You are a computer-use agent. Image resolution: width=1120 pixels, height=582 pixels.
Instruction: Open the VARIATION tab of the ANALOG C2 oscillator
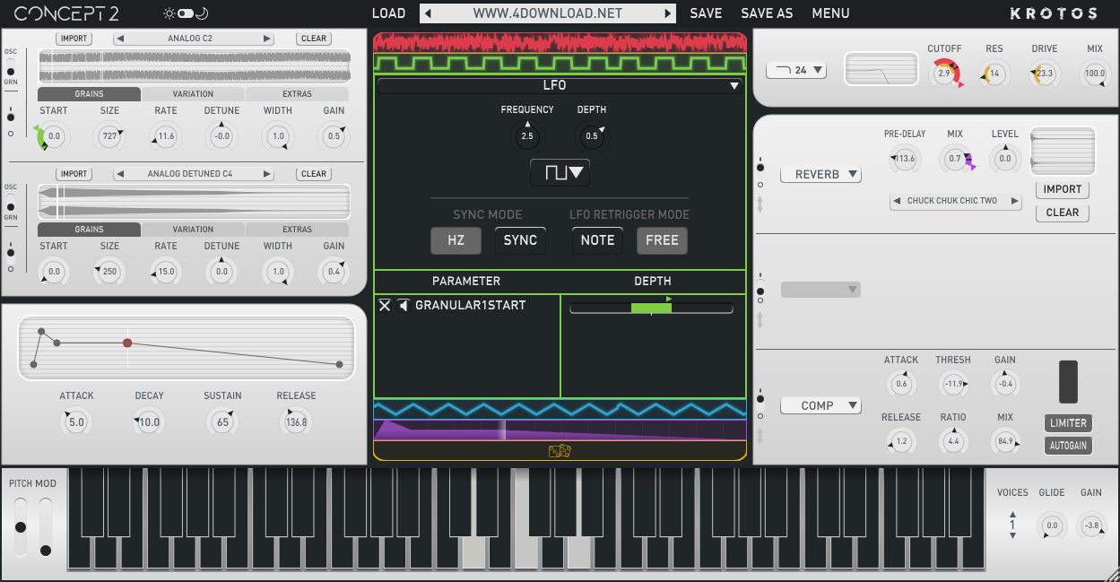pyautogui.click(x=193, y=94)
